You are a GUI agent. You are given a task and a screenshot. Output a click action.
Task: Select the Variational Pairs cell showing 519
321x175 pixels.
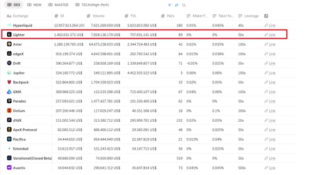point(179,158)
